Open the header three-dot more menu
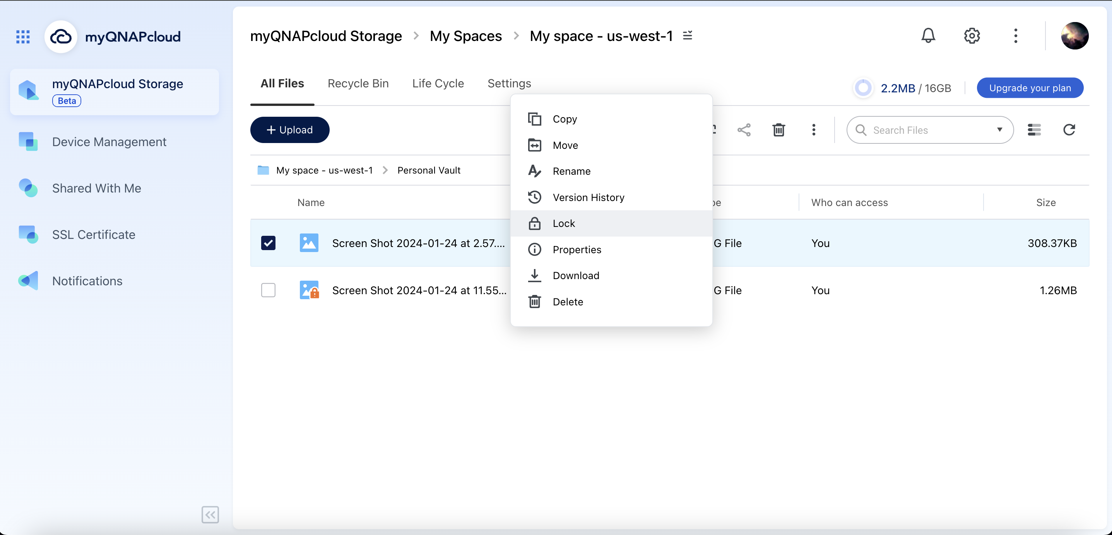The width and height of the screenshot is (1112, 535). 1016,36
